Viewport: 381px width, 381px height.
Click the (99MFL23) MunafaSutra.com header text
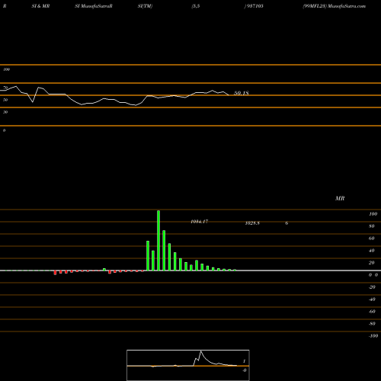click(335, 6)
